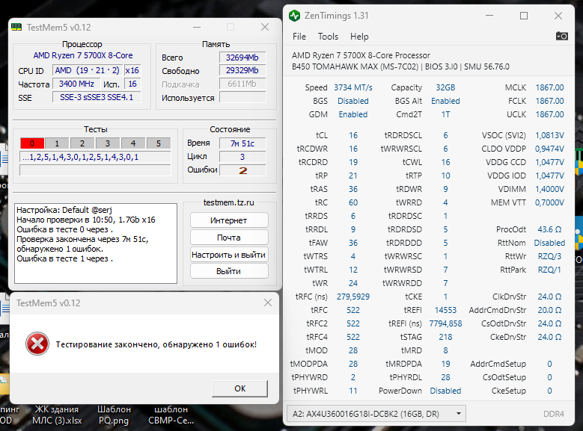The height and width of the screenshot is (431, 583).
Task: Click the Свободно value 29329Mb
Action: (x=242, y=70)
